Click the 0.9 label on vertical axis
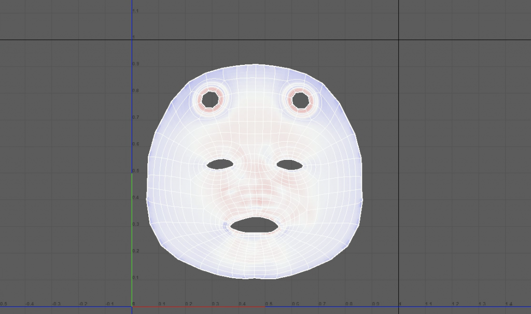Screen dimensions: 531x314 135,64
